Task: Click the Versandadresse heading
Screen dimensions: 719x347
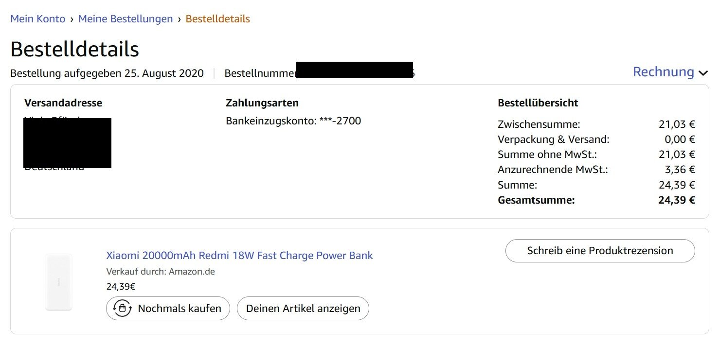Action: pyautogui.click(x=63, y=103)
